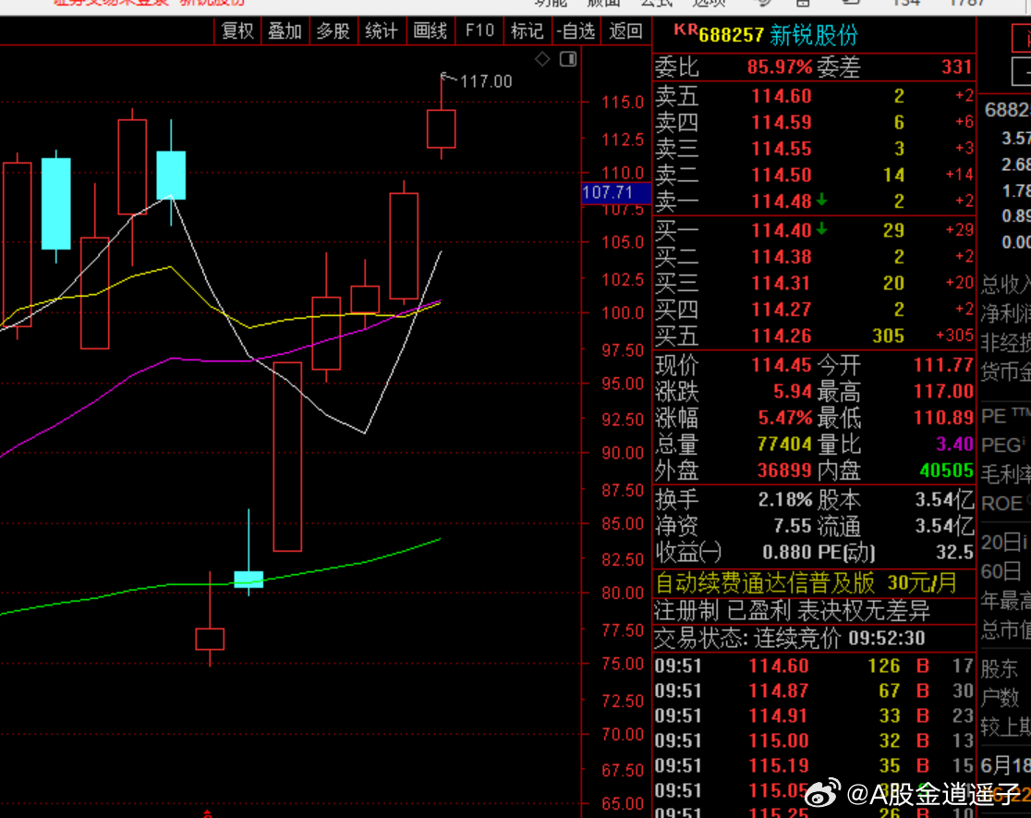Screen dimensions: 1031x818
Task: Click the 外盘 36899 value
Action: 784,470
